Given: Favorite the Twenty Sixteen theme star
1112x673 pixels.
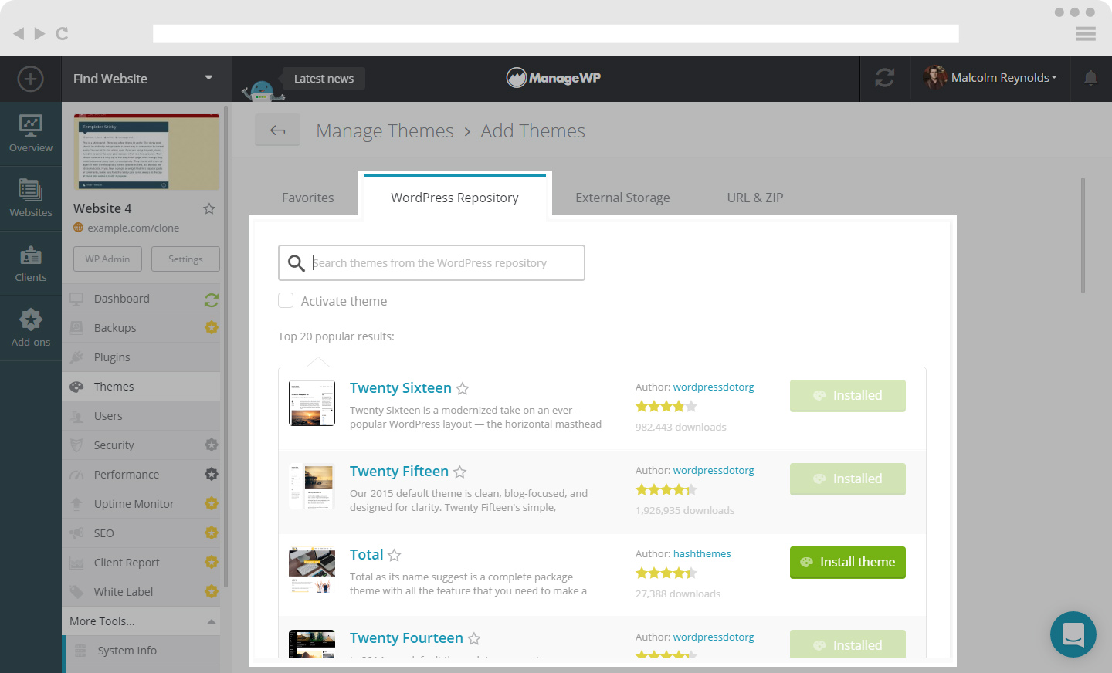Looking at the screenshot, I should click(463, 388).
